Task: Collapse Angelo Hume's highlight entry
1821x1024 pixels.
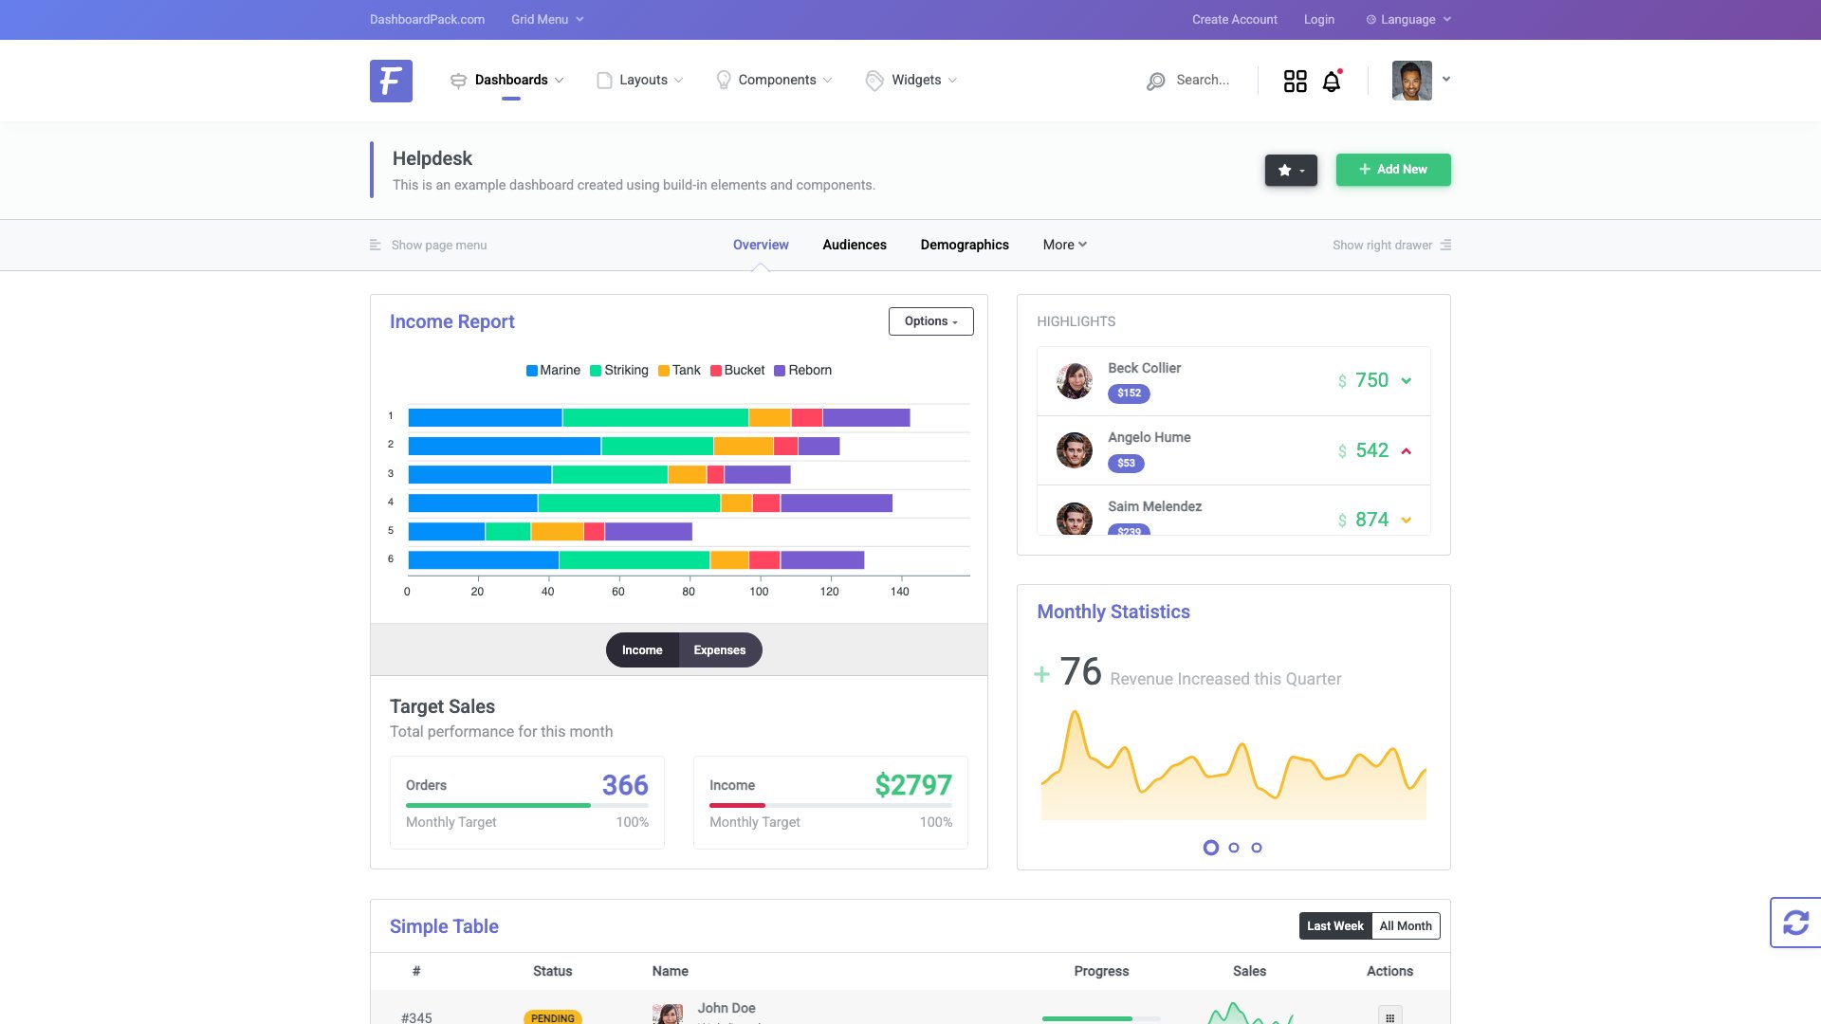Action: click(1407, 450)
